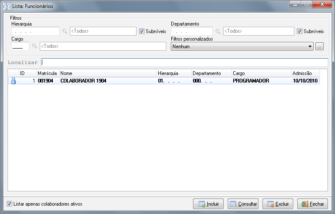Click the Consultar button
The image size is (335, 214).
coord(243,204)
